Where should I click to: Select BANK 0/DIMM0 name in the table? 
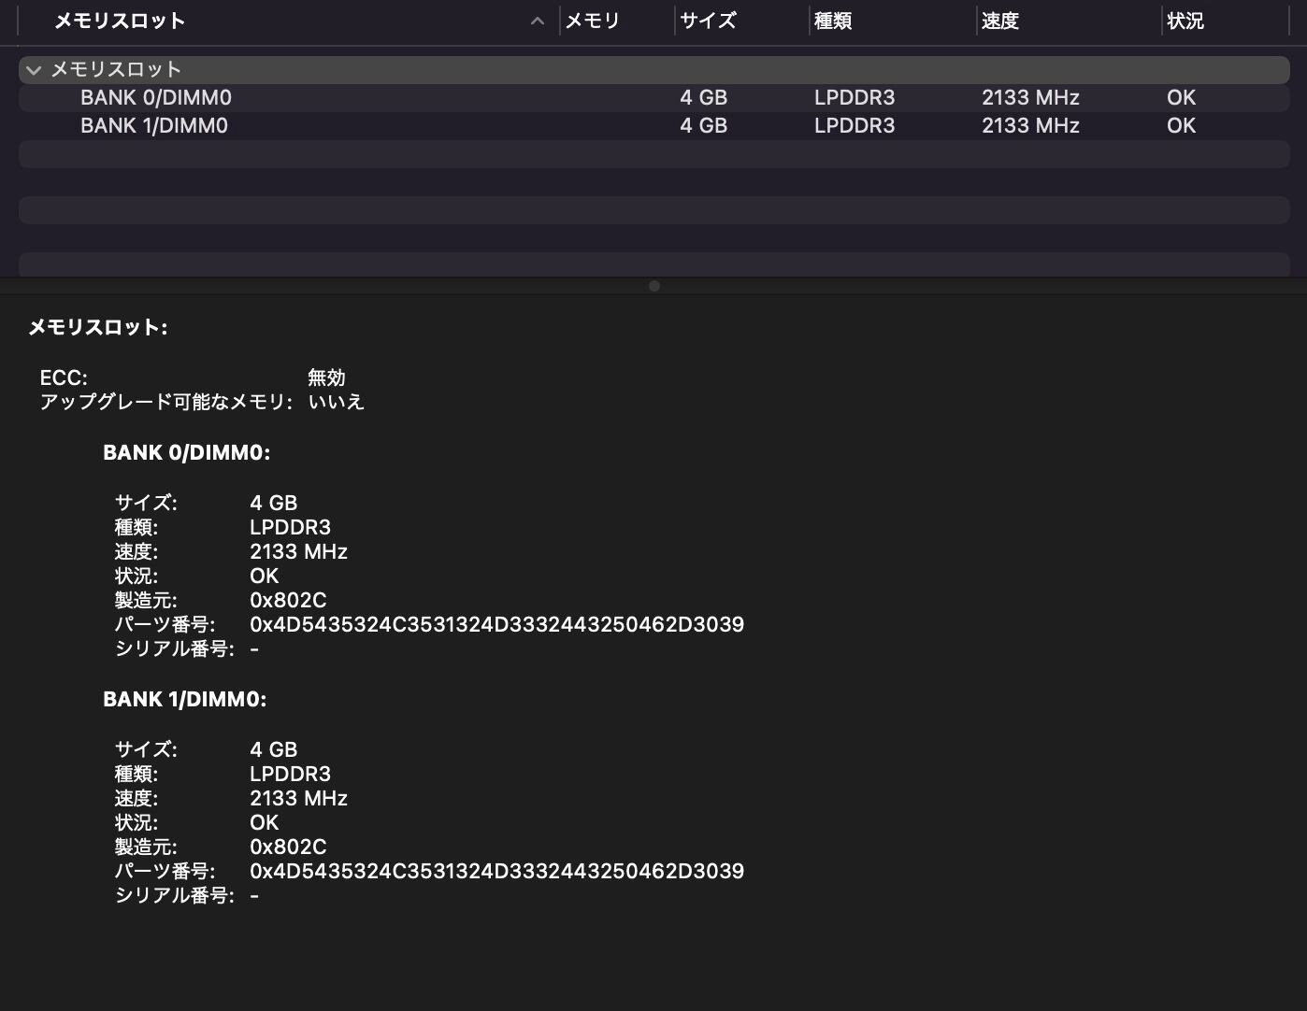(155, 98)
